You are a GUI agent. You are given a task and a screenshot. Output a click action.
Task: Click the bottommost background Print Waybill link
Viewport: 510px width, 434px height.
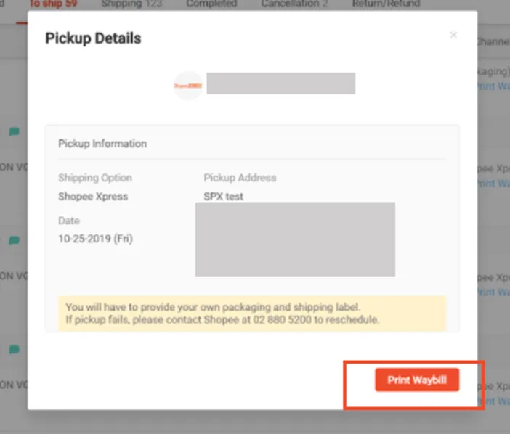click(x=494, y=401)
